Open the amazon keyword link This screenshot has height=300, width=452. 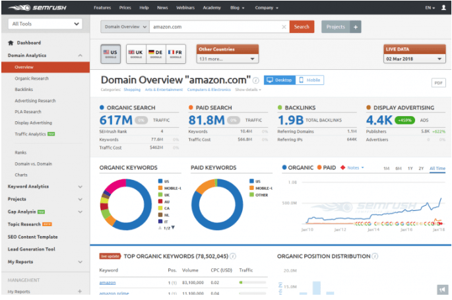click(x=108, y=283)
